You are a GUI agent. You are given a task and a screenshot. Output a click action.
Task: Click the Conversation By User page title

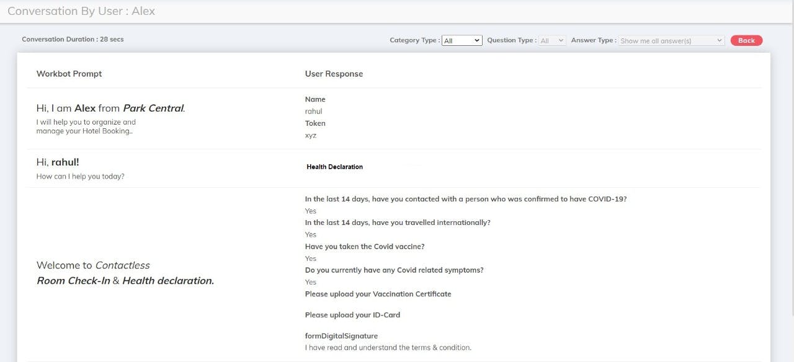click(x=81, y=11)
